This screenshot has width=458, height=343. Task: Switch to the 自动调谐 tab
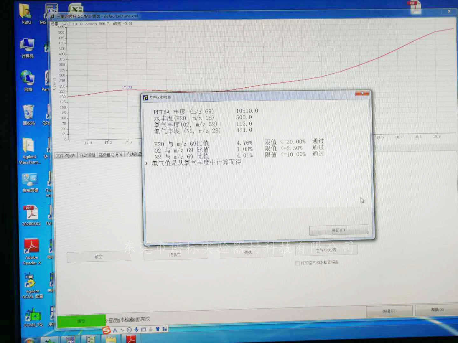tap(87, 155)
